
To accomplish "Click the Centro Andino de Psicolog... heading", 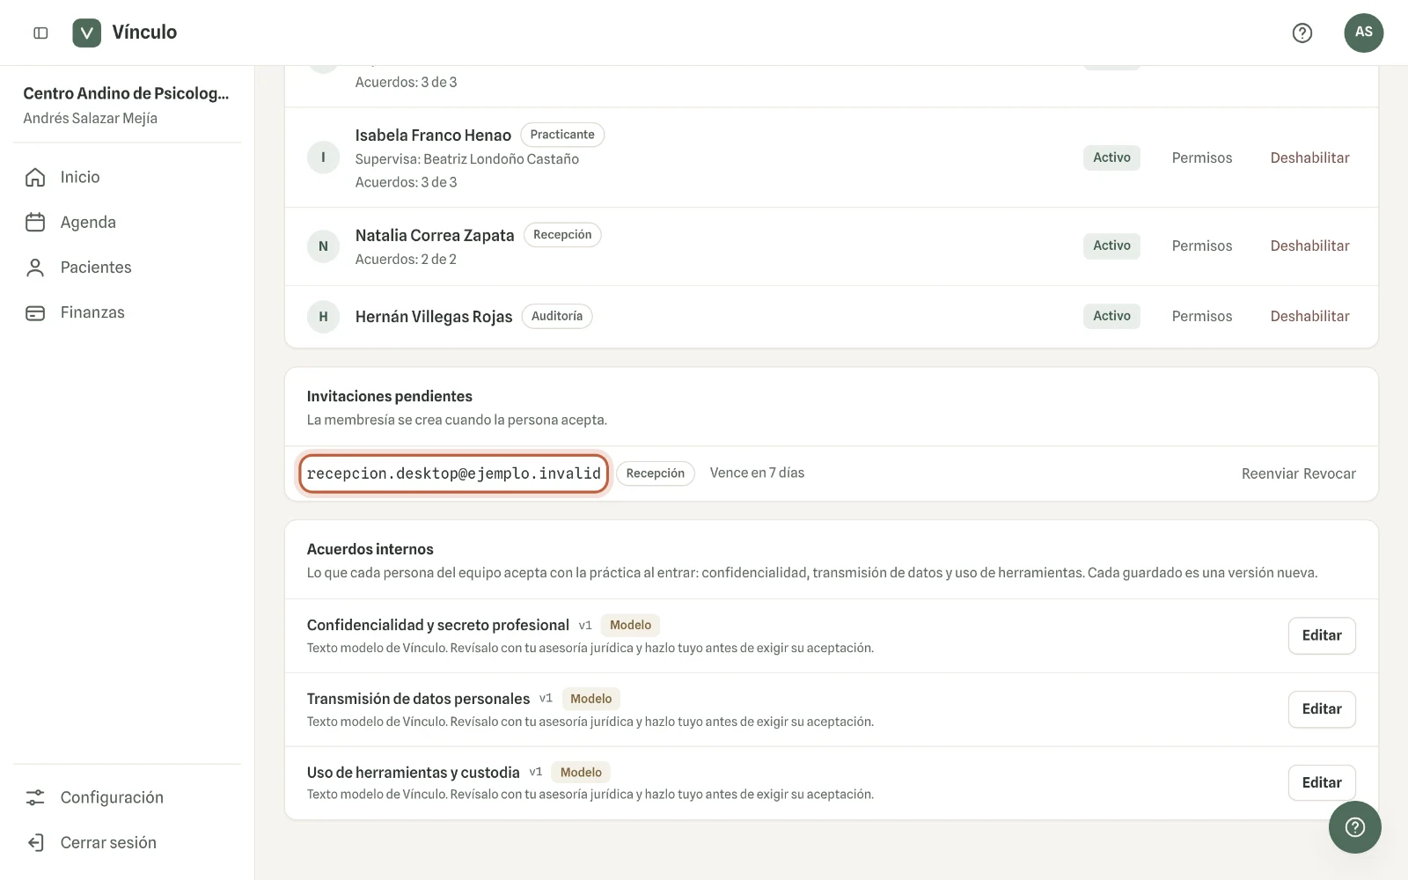I will pyautogui.click(x=126, y=93).
